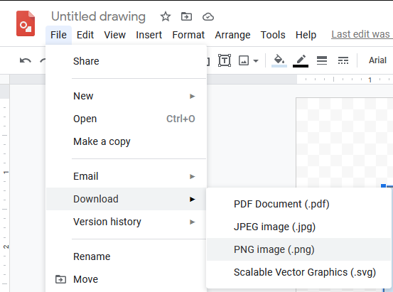Click the move to folder icon
Image resolution: width=393 pixels, height=292 pixels.
pyautogui.click(x=186, y=17)
